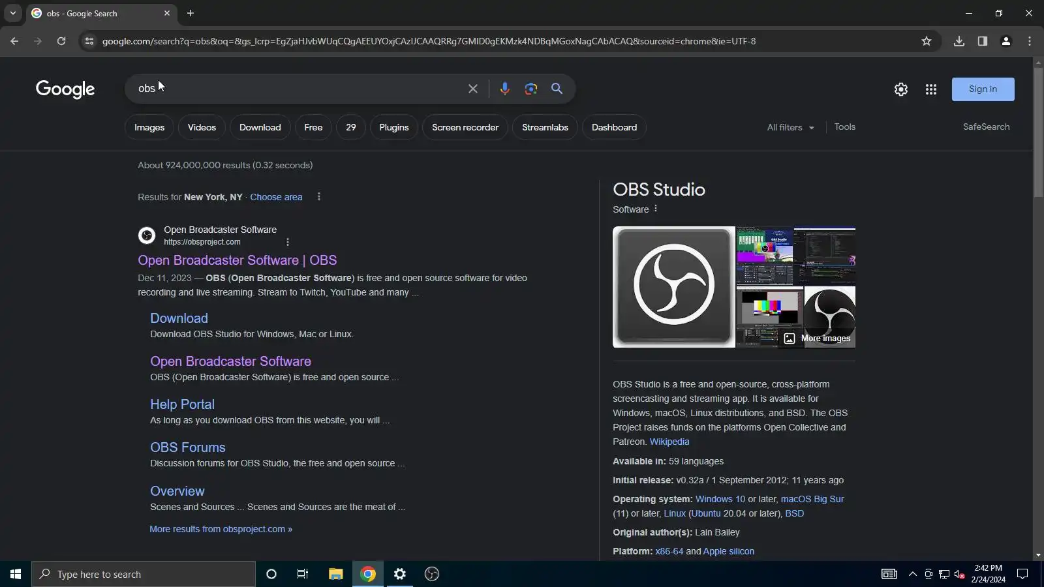Follow the x86-64 platform link
This screenshot has height=587, width=1044.
(669, 551)
